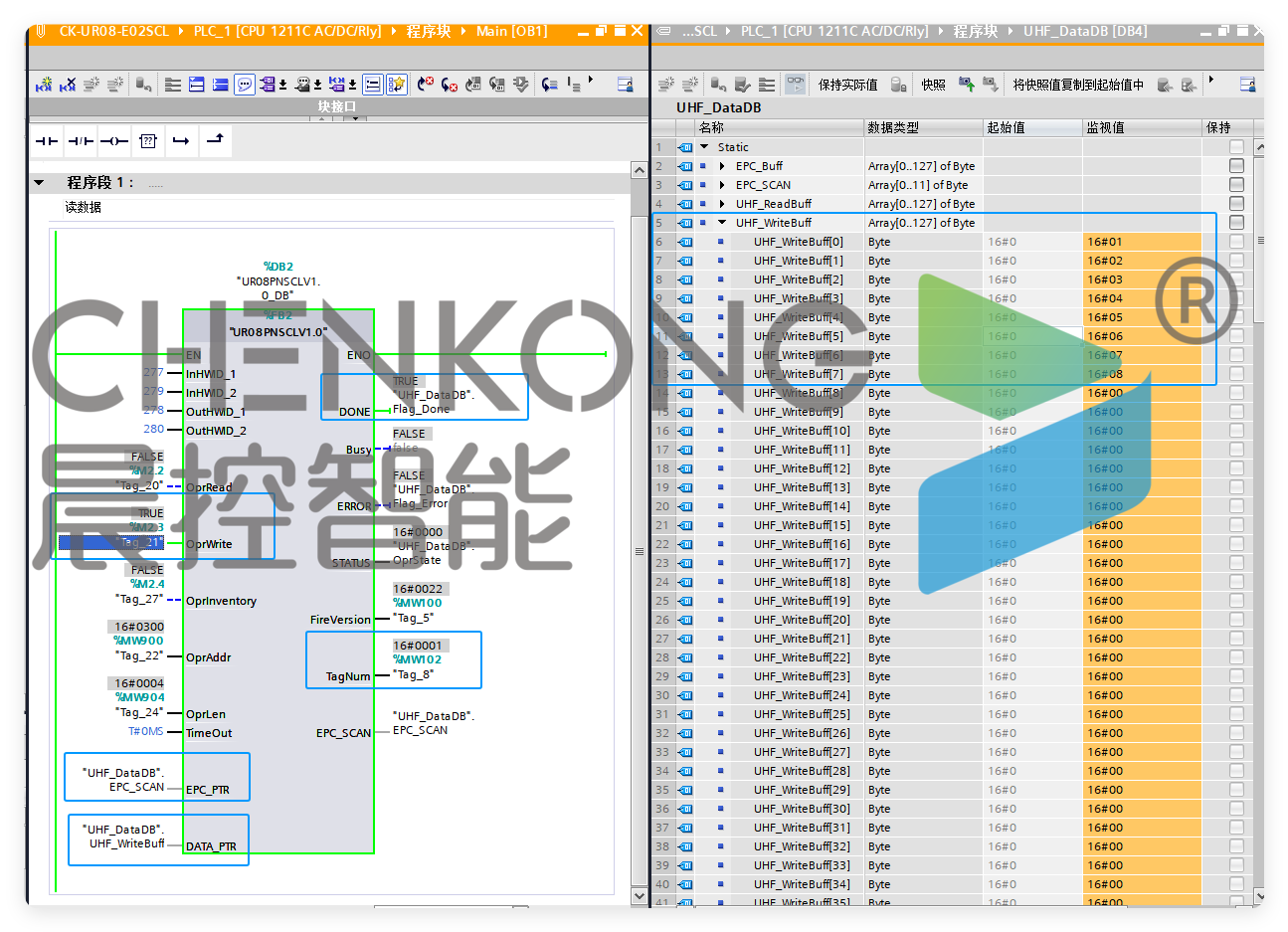
Task: Click the 起始值 column header
Action: pyautogui.click(x=1033, y=127)
